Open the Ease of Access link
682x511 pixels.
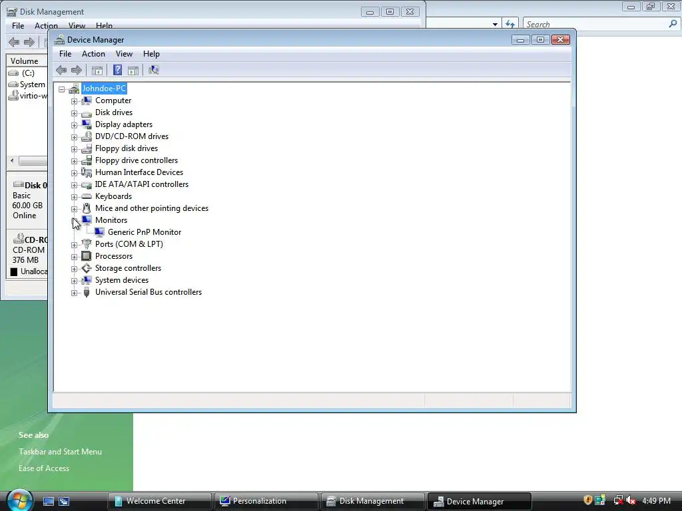point(44,468)
